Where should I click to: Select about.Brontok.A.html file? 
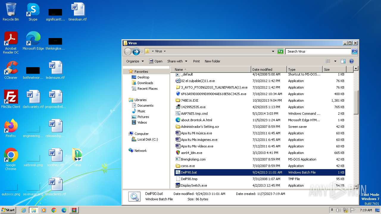coord(260,120)
